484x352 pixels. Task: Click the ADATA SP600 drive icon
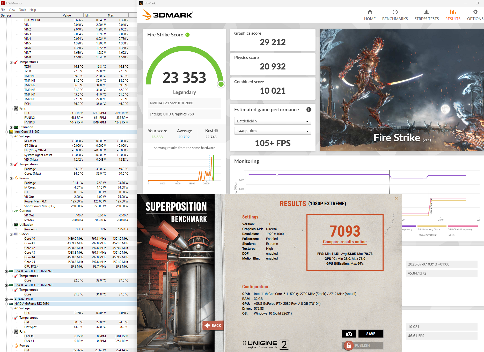[x=11, y=299]
